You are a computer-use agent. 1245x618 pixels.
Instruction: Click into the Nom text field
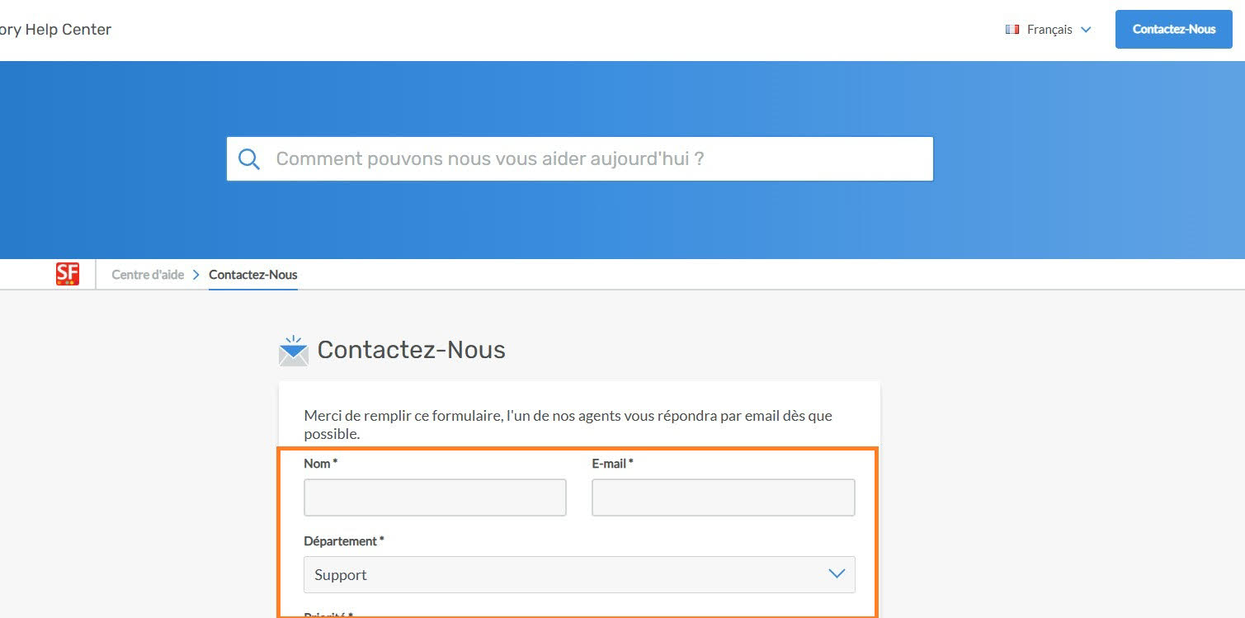[x=435, y=498]
